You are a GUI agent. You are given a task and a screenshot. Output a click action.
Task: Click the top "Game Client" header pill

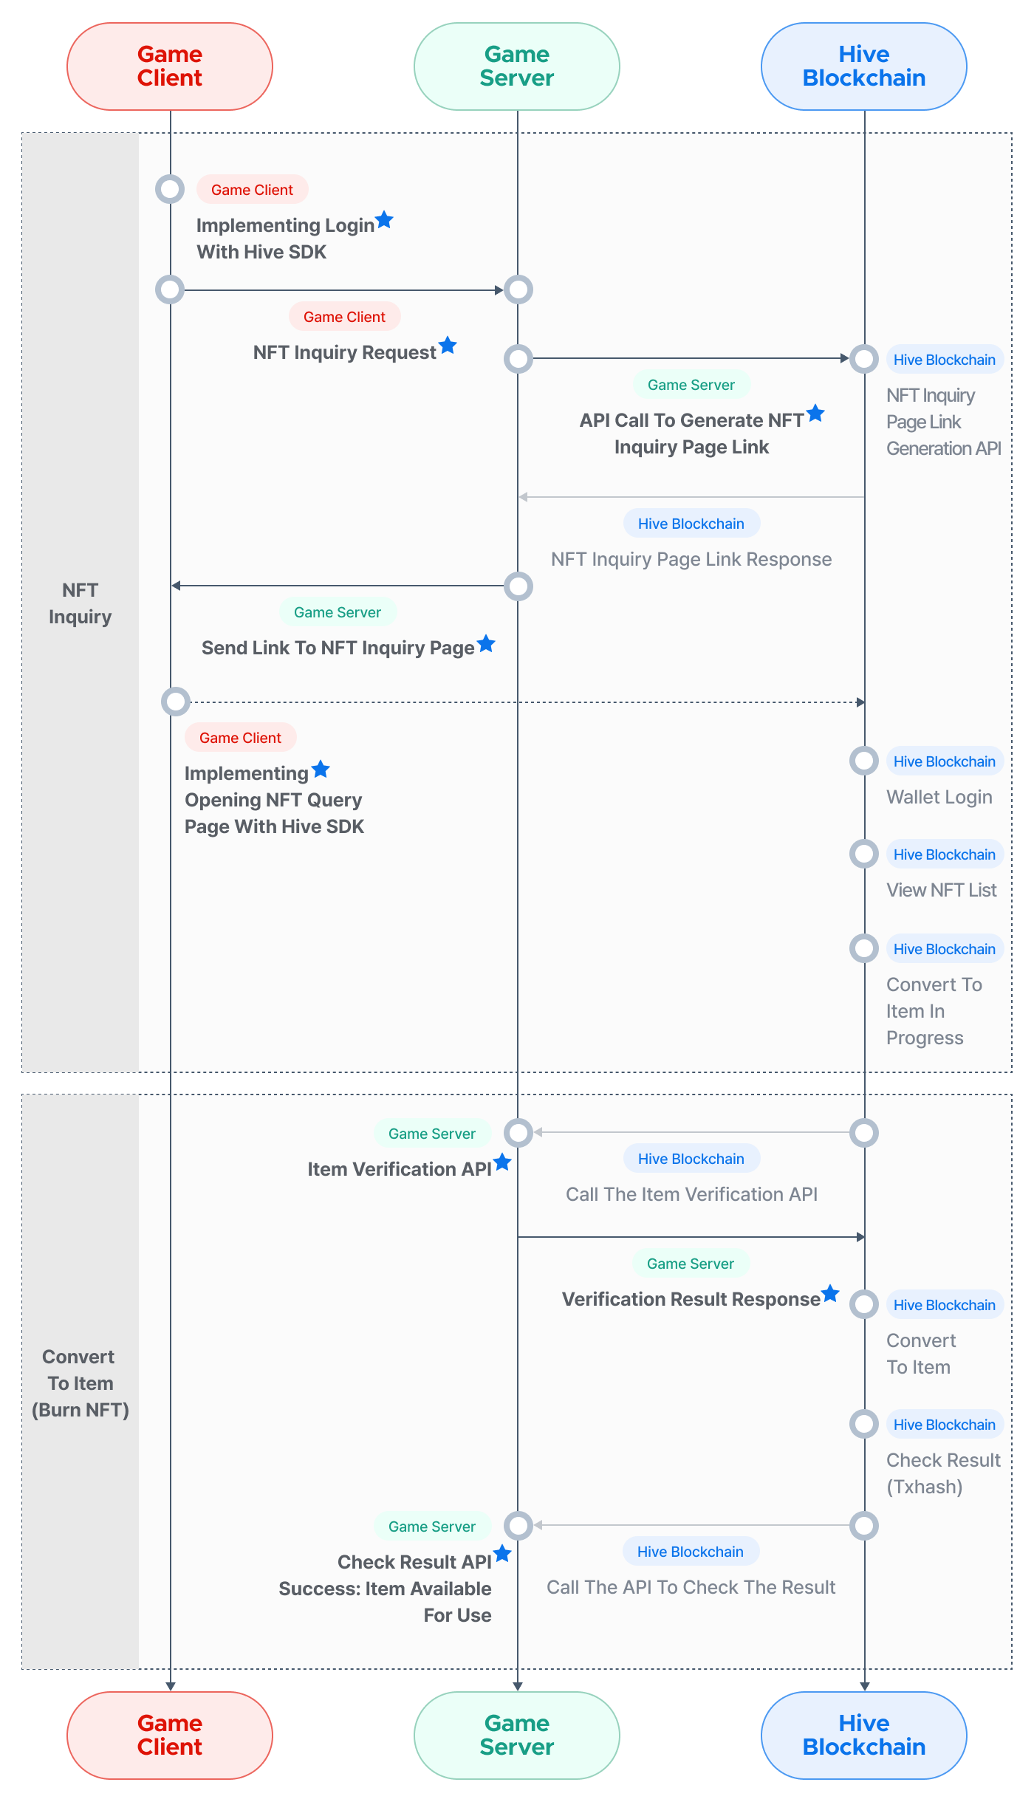click(170, 66)
